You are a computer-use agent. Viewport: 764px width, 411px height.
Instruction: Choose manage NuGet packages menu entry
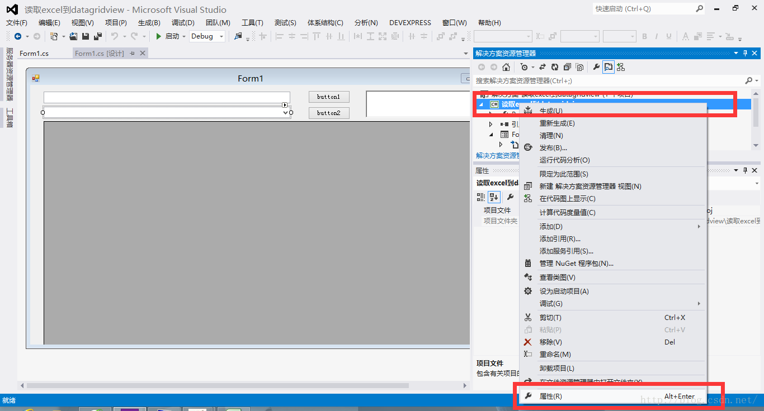pyautogui.click(x=614, y=264)
